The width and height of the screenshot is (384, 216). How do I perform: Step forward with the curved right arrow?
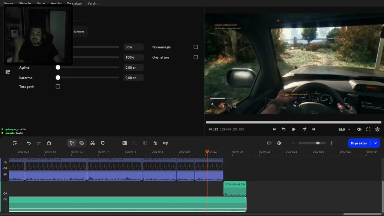pyautogui.click(x=304, y=129)
